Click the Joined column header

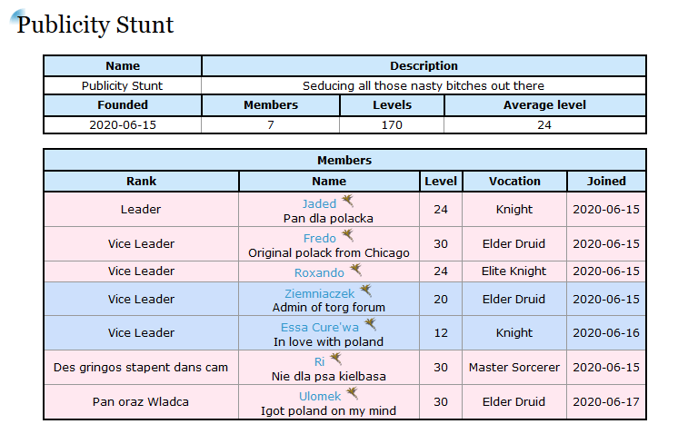[606, 181]
